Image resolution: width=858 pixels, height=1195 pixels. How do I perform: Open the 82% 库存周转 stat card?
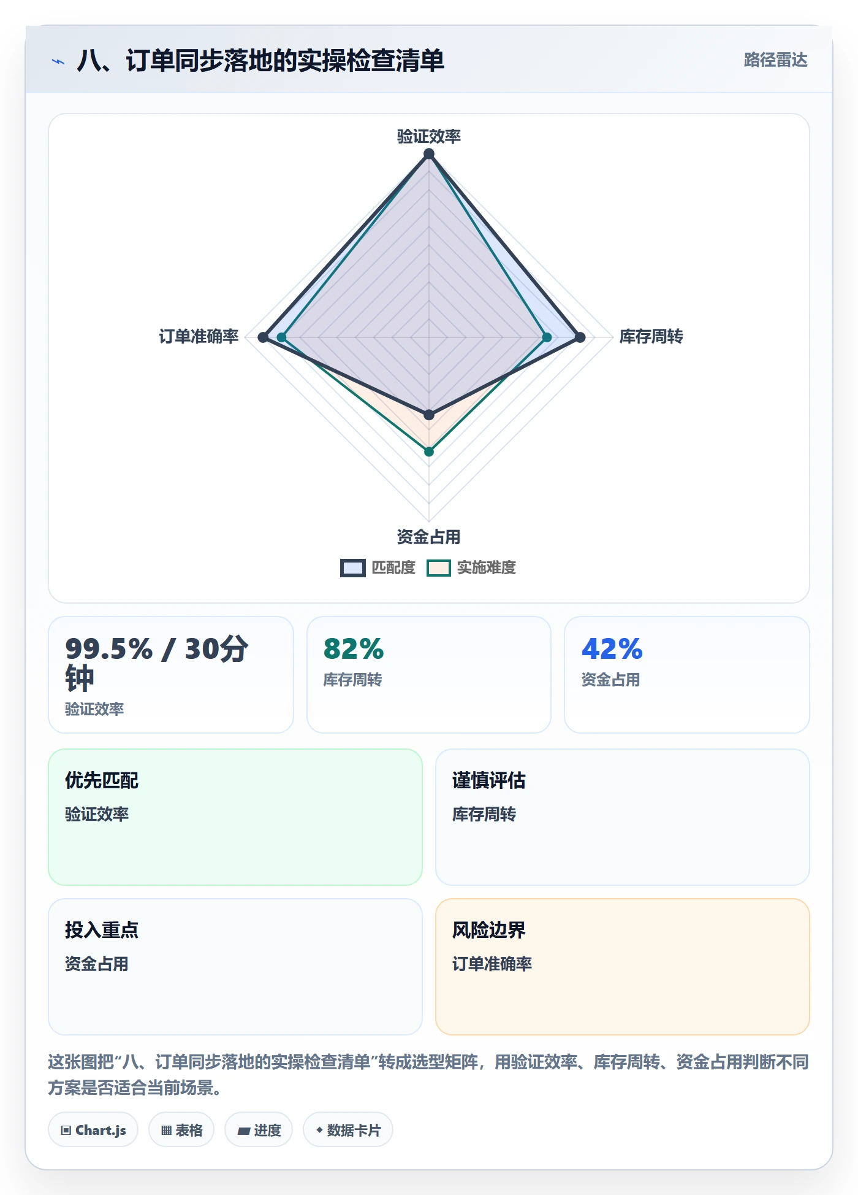pos(429,675)
